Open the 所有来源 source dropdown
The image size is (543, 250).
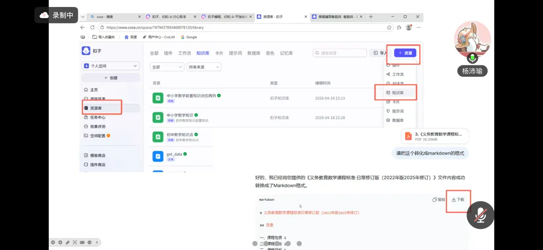(204, 67)
